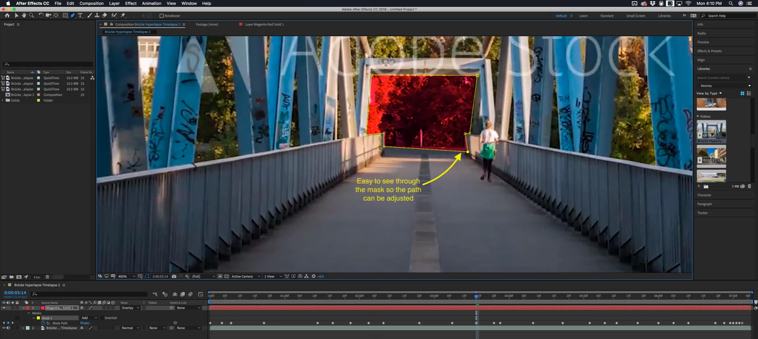The width and height of the screenshot is (758, 339).
Task: Open the Destiny library dropdown
Action: (725, 86)
